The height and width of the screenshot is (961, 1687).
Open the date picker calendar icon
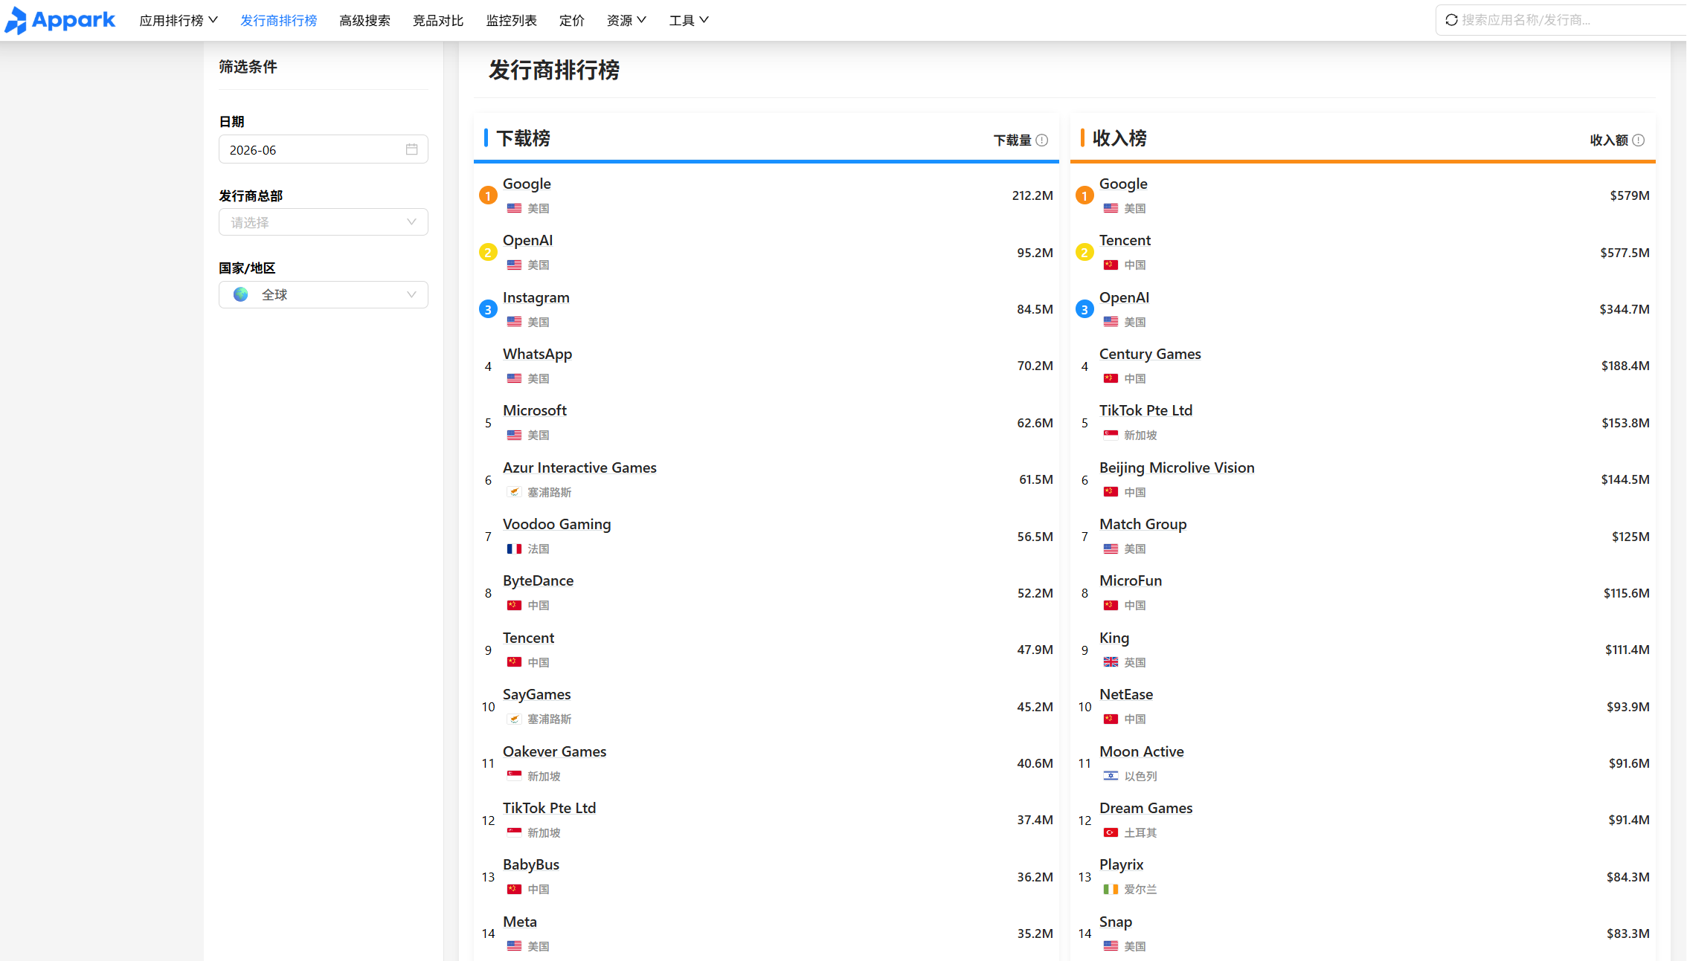(411, 149)
